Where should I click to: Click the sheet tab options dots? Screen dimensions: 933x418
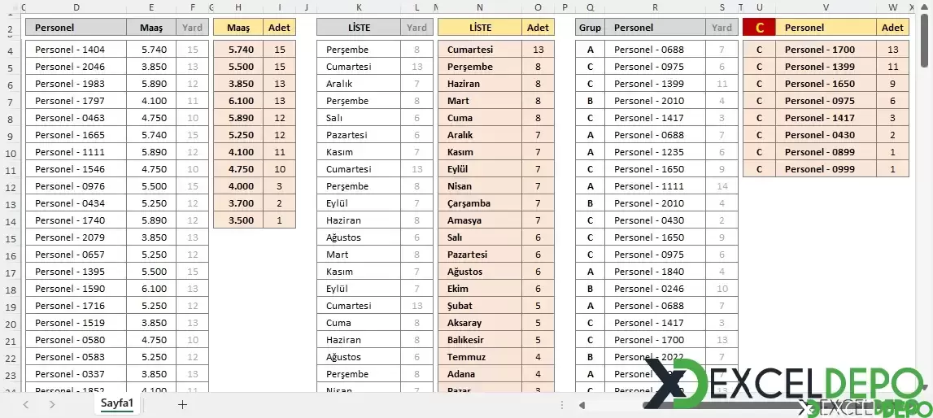(x=562, y=405)
